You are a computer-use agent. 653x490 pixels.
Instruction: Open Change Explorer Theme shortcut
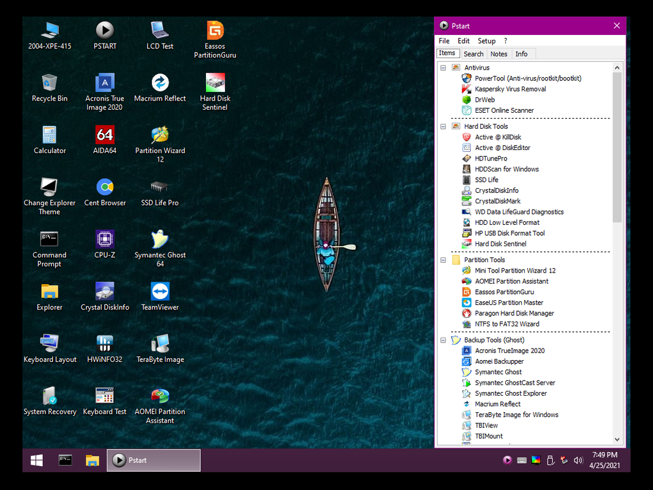coord(50,197)
